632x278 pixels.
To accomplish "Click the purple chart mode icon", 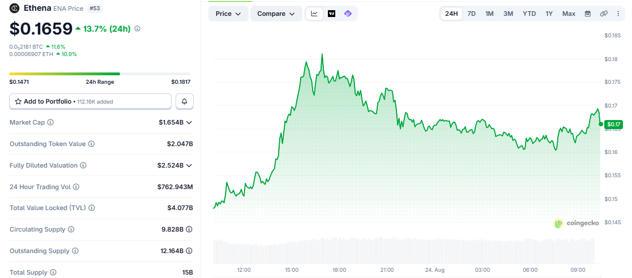I will pos(348,14).
